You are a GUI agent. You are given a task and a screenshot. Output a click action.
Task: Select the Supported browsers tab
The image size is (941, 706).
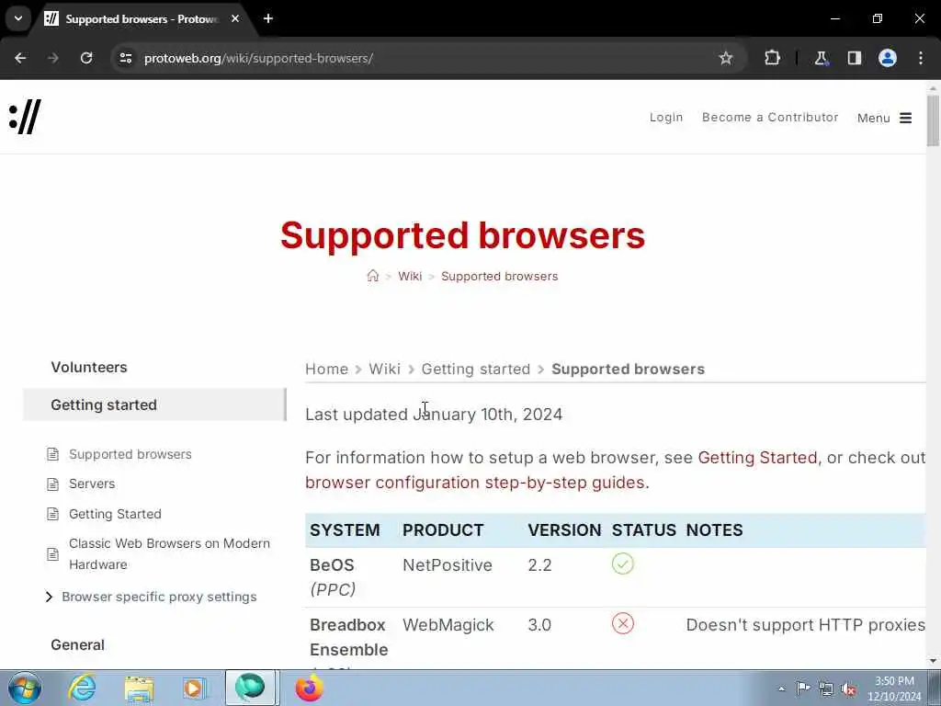pyautogui.click(x=141, y=19)
